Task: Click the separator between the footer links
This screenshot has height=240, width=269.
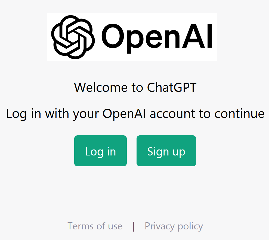Action: click(x=134, y=226)
